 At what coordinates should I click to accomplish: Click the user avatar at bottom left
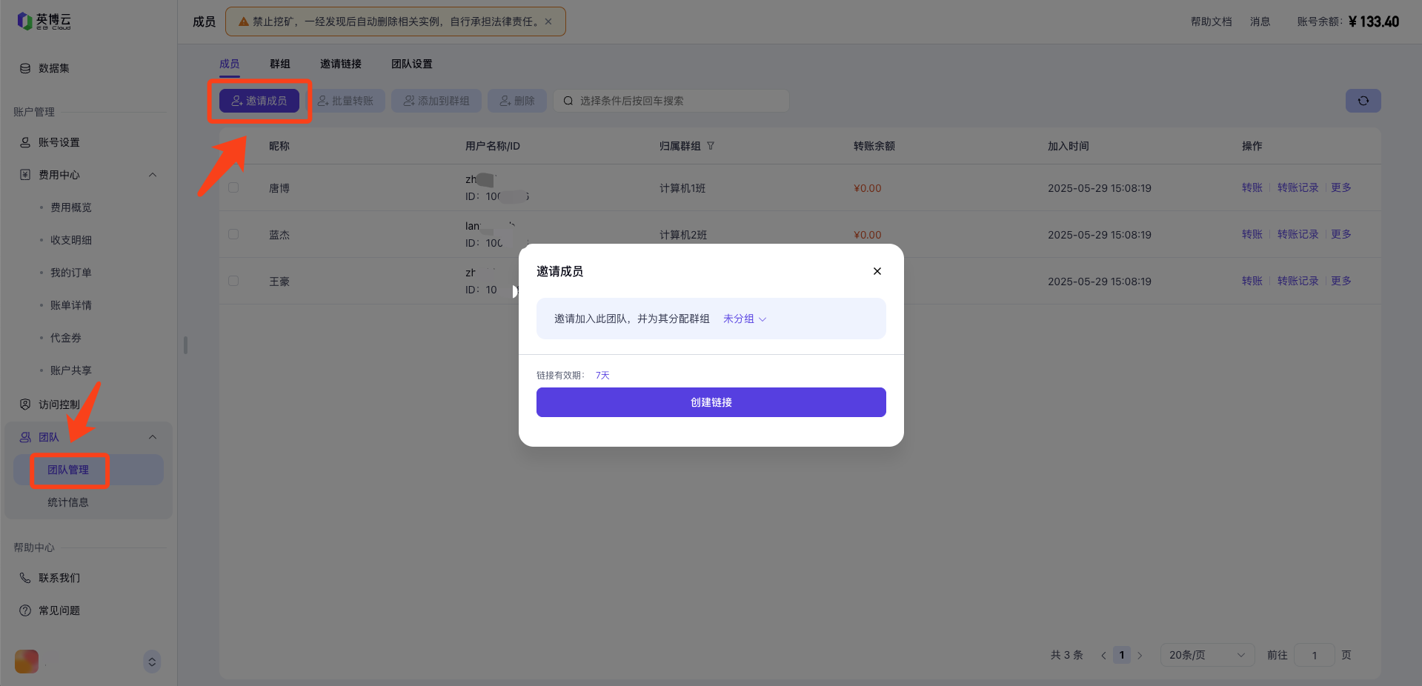tap(27, 661)
